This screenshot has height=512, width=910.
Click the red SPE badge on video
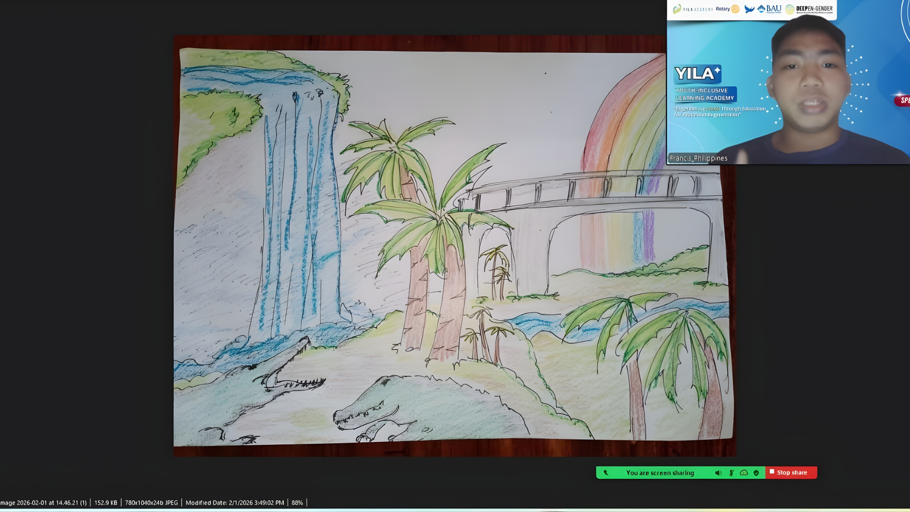[x=903, y=100]
